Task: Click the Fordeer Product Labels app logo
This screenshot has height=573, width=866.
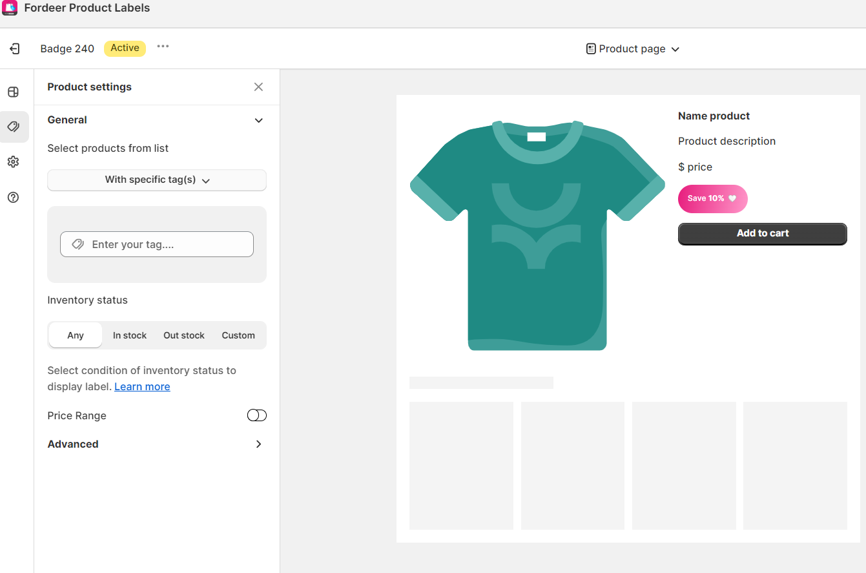Action: [x=10, y=8]
